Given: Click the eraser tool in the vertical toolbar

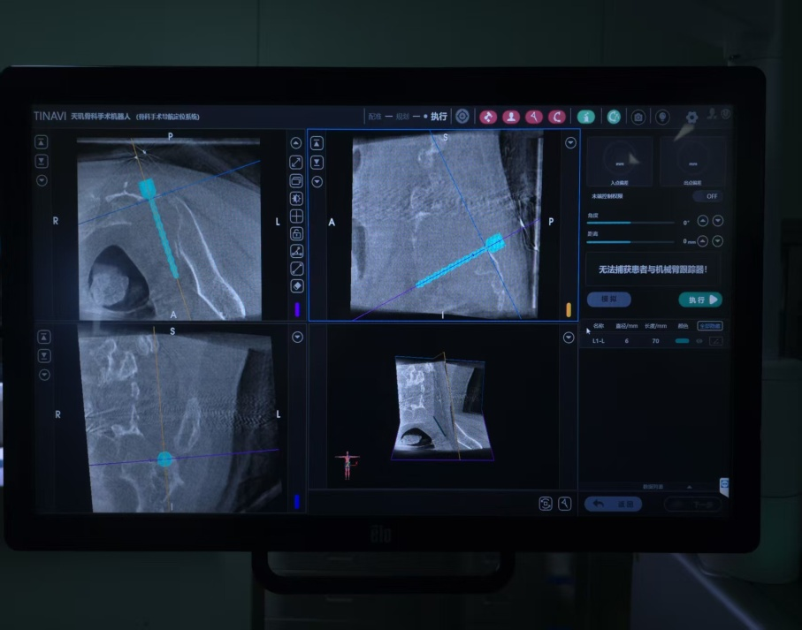Looking at the screenshot, I should pos(296,286).
